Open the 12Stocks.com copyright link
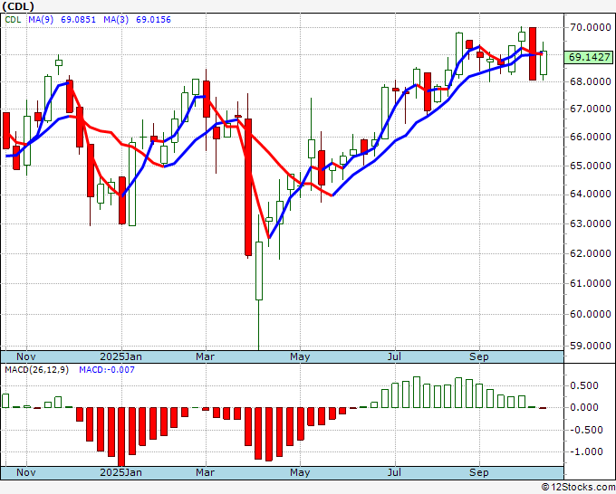The height and width of the screenshot is (494, 616). coord(578,488)
